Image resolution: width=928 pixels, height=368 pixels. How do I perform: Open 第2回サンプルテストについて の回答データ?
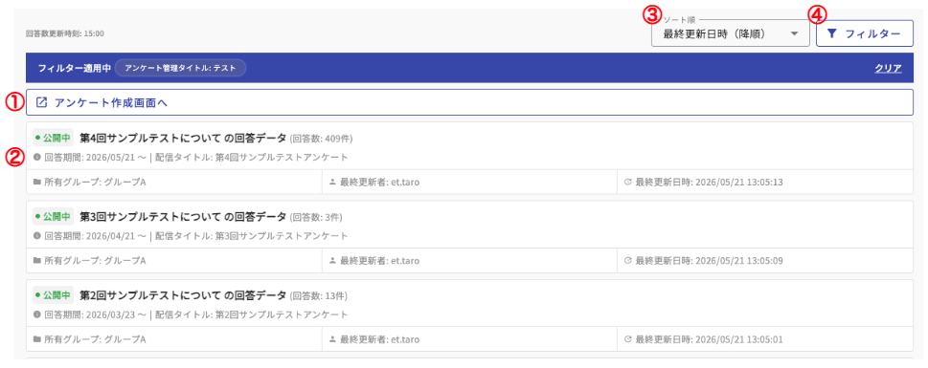pos(183,294)
